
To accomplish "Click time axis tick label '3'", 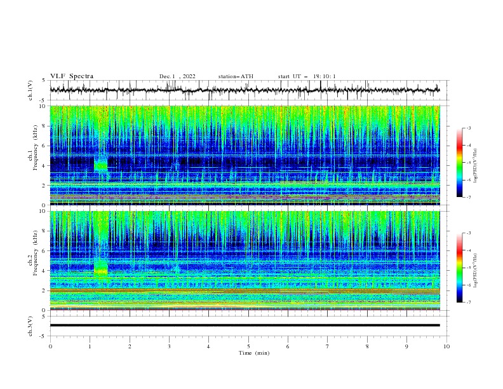I will pyautogui.click(x=169, y=346).
